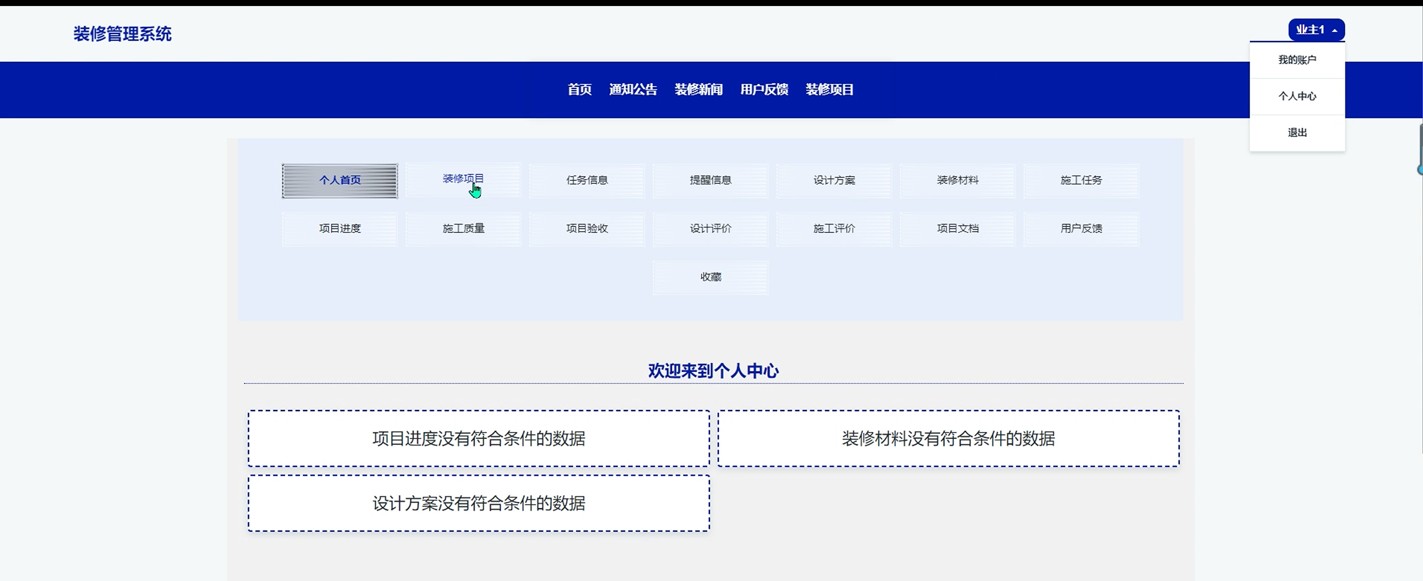The width and height of the screenshot is (1423, 581).
Task: Go to 首页 in the navigation bar
Action: 579,89
